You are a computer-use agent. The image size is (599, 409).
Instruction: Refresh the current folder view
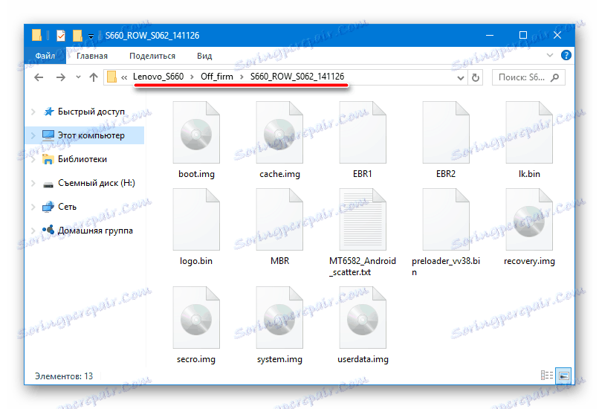(475, 77)
